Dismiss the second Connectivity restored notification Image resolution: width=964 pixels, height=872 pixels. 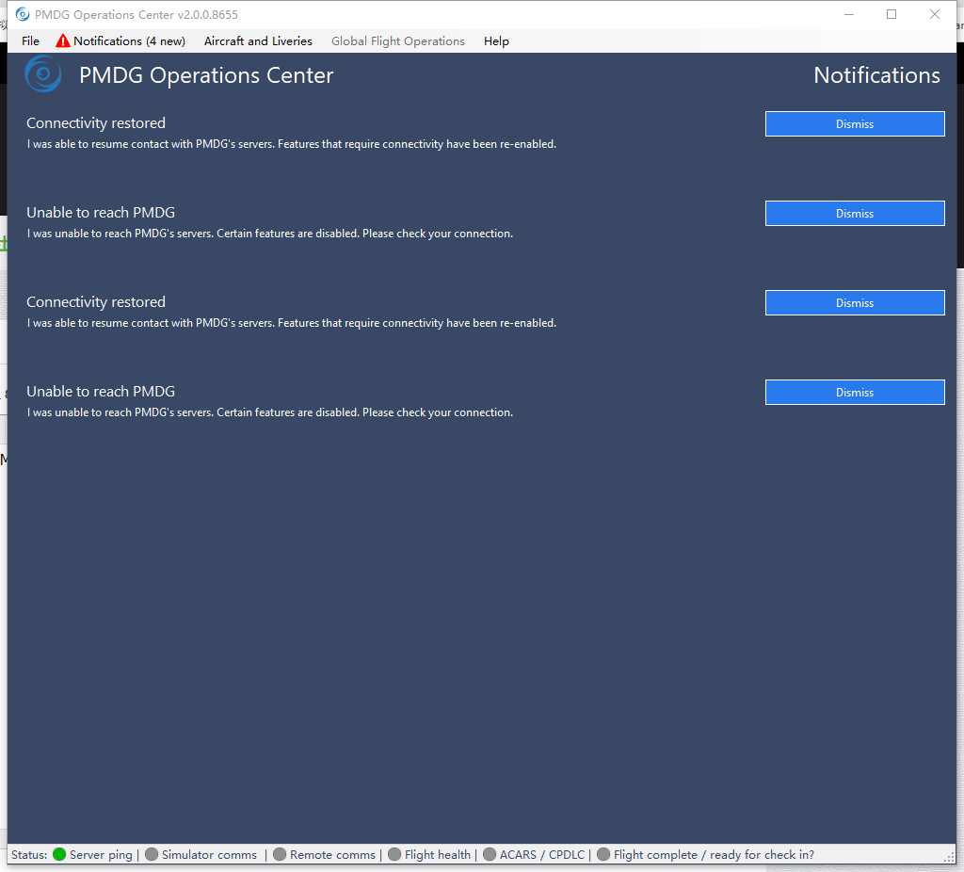point(854,302)
